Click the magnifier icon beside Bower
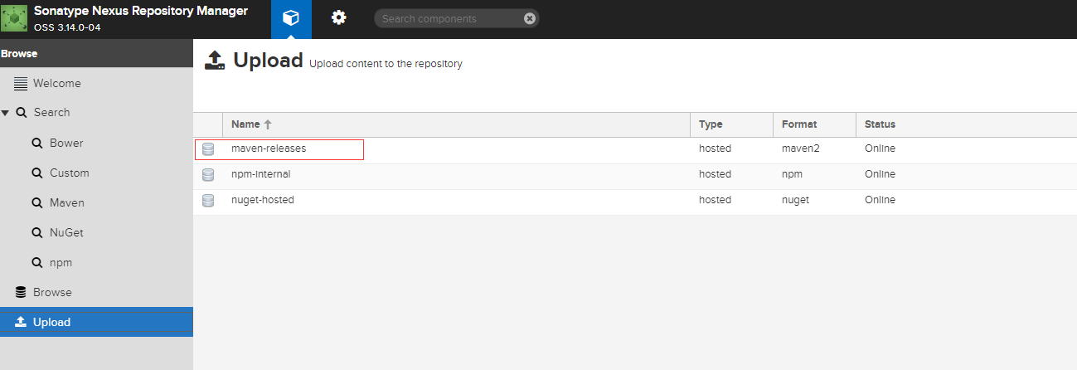Viewport: 1077px width, 370px height. tap(36, 143)
